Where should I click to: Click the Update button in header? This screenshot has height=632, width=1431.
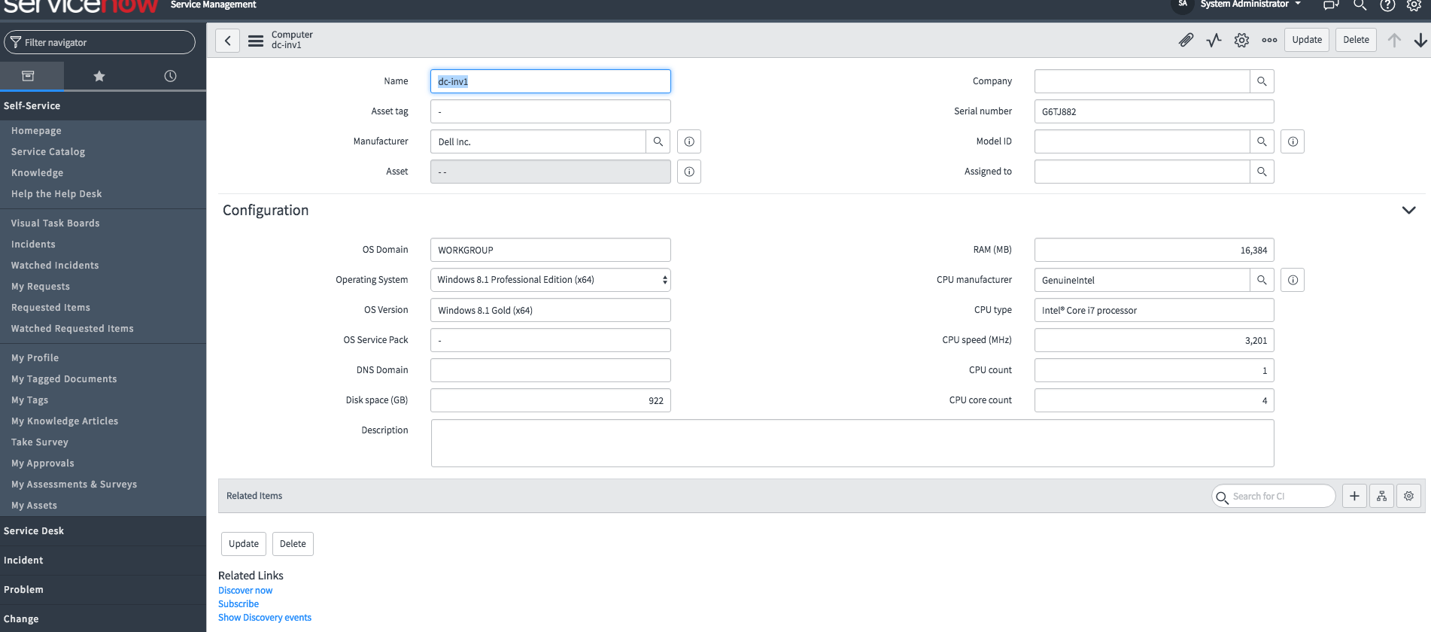click(1306, 40)
